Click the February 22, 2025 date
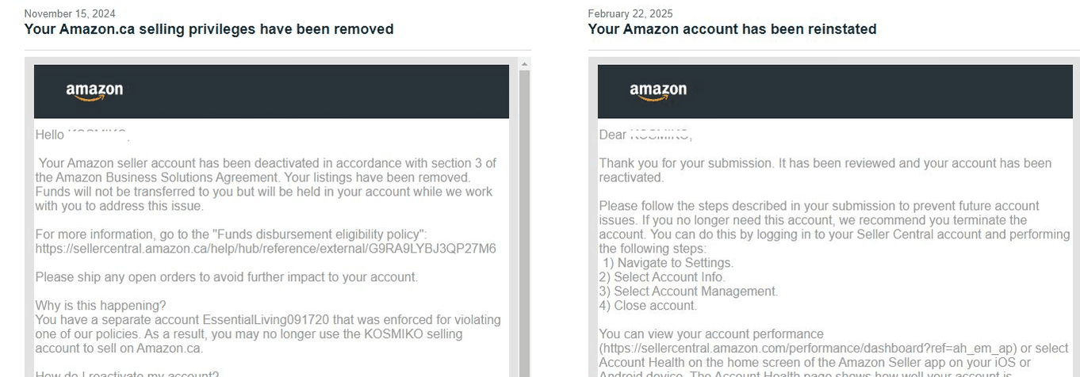Screen dimensions: 1080x377 click(x=630, y=13)
